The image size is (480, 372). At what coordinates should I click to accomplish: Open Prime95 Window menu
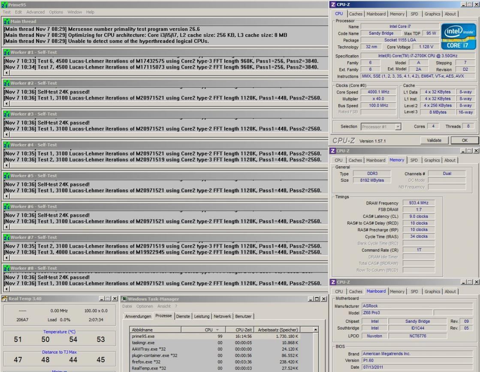click(75, 12)
